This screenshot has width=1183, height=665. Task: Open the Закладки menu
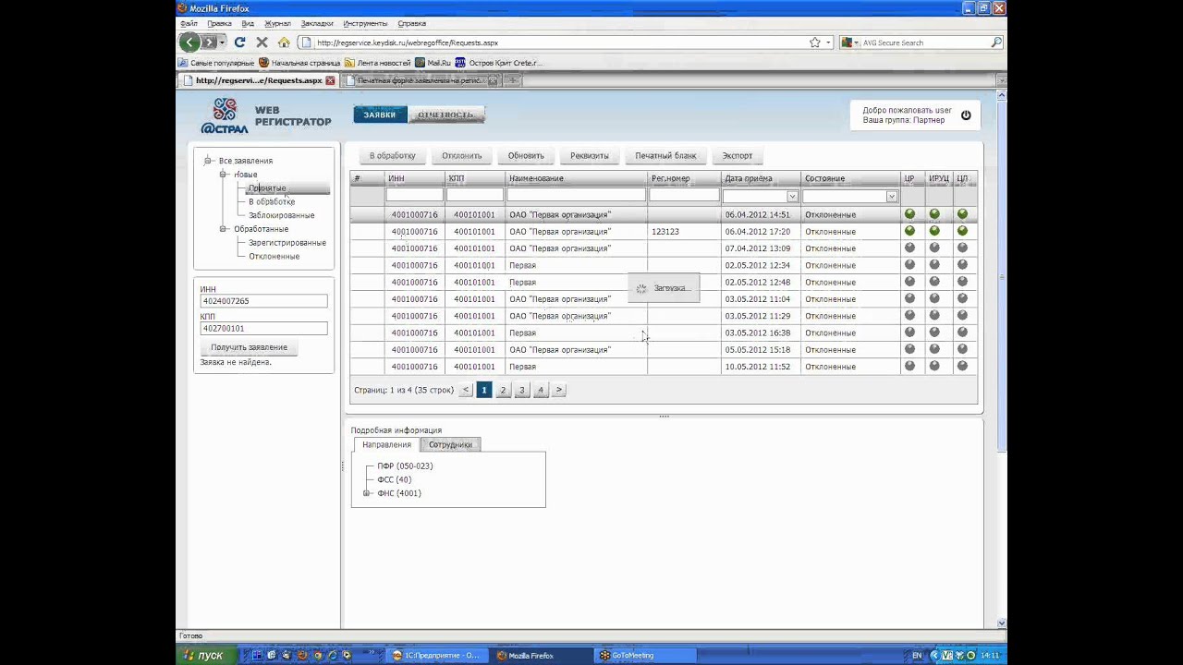tap(317, 23)
